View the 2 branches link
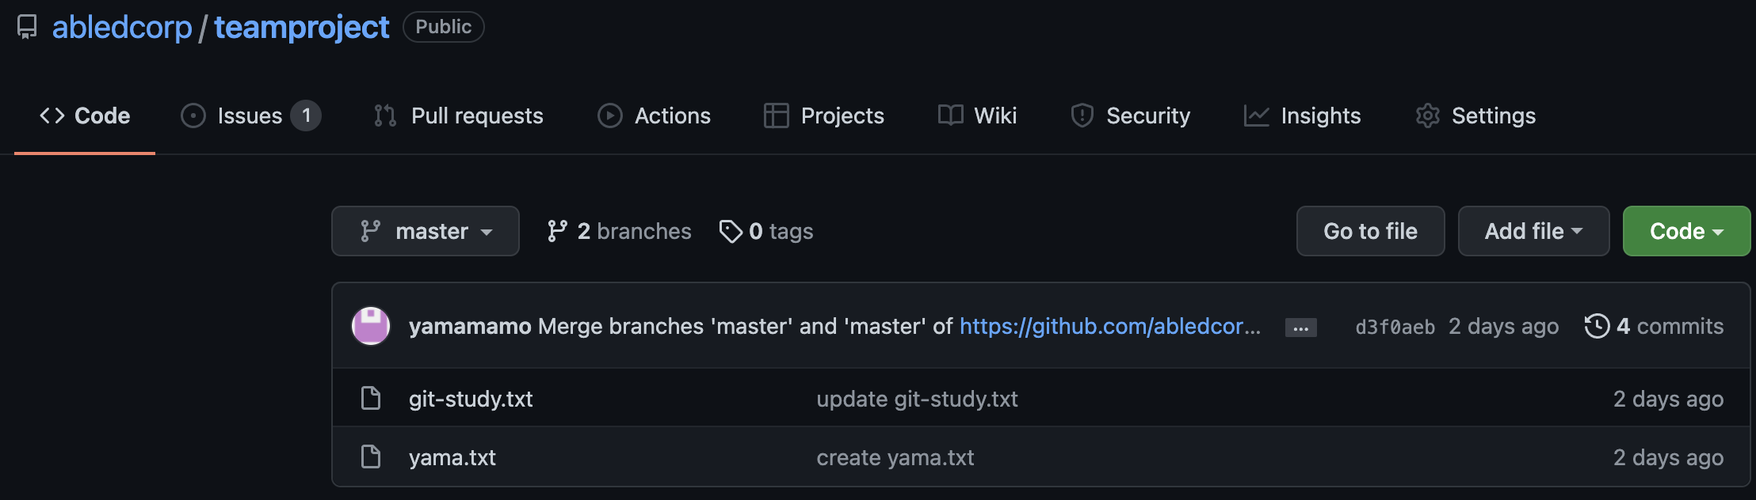 [619, 231]
